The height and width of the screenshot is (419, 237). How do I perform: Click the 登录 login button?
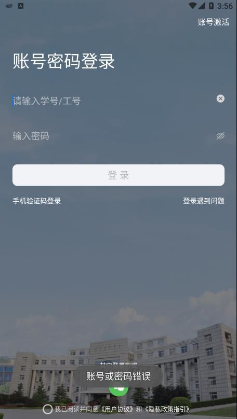coord(118,175)
